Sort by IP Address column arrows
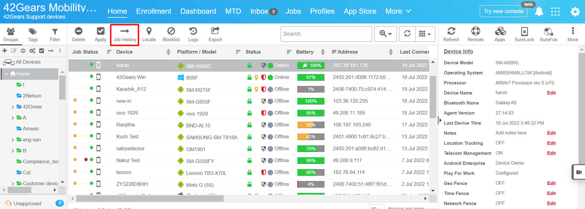Viewport: 585px width, 209px height. [391, 52]
